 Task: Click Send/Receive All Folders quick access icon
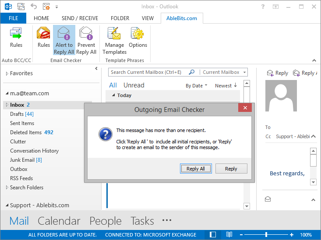point(21,7)
